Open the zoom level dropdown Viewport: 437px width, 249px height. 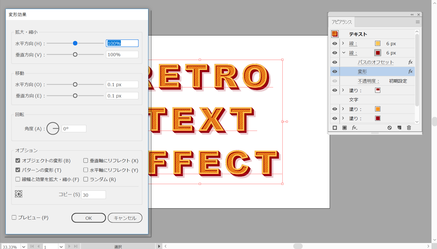24,247
